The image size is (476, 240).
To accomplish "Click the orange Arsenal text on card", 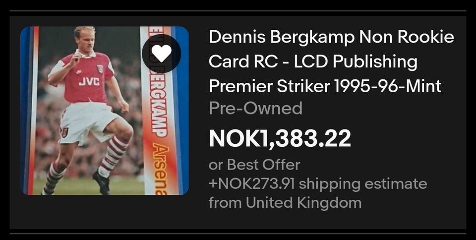I will [x=160, y=169].
